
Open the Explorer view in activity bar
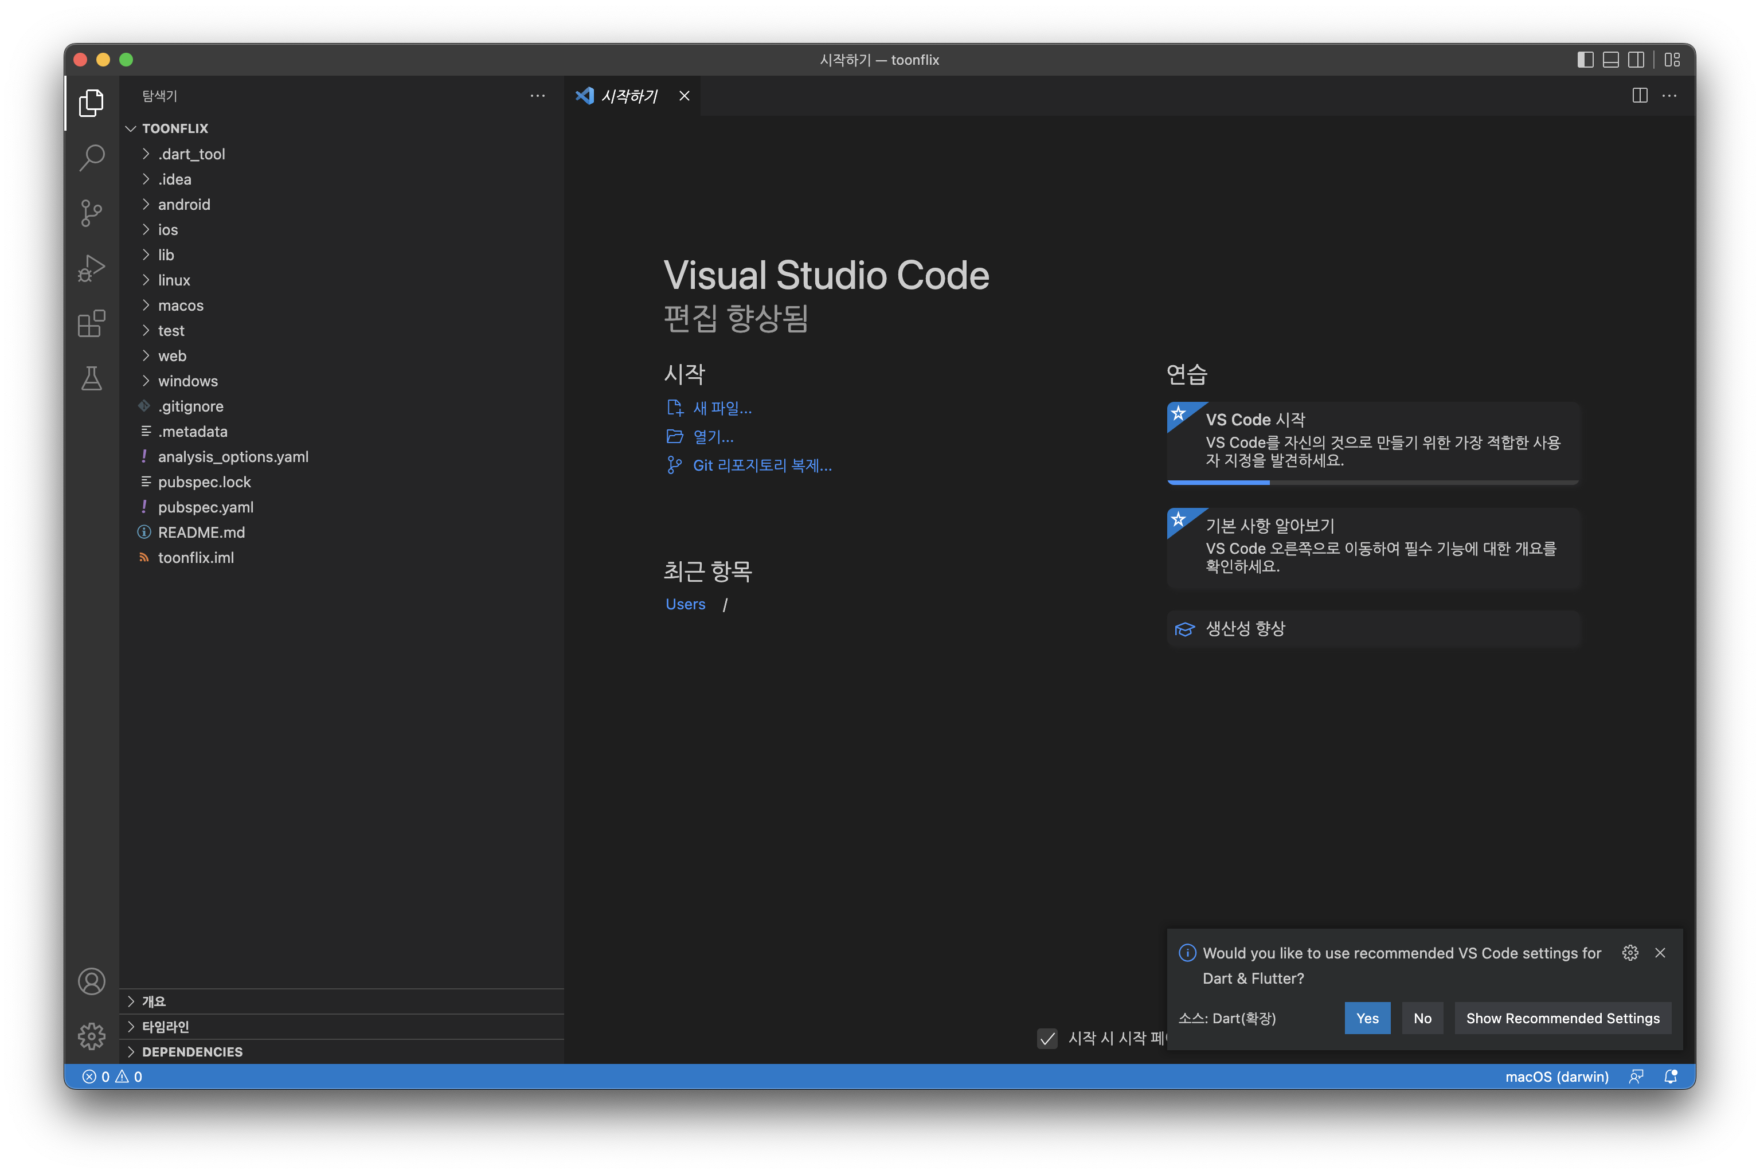[x=91, y=103]
